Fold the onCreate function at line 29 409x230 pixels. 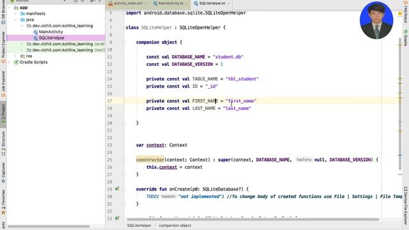point(125,189)
